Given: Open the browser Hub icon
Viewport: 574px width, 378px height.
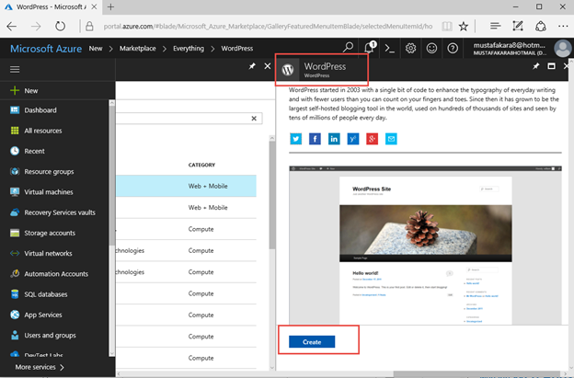Looking at the screenshot, I should (495, 26).
